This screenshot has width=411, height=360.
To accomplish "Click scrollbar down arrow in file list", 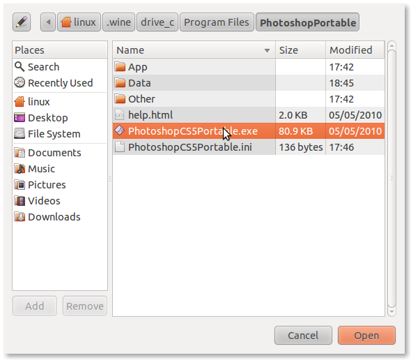I will click(391, 312).
